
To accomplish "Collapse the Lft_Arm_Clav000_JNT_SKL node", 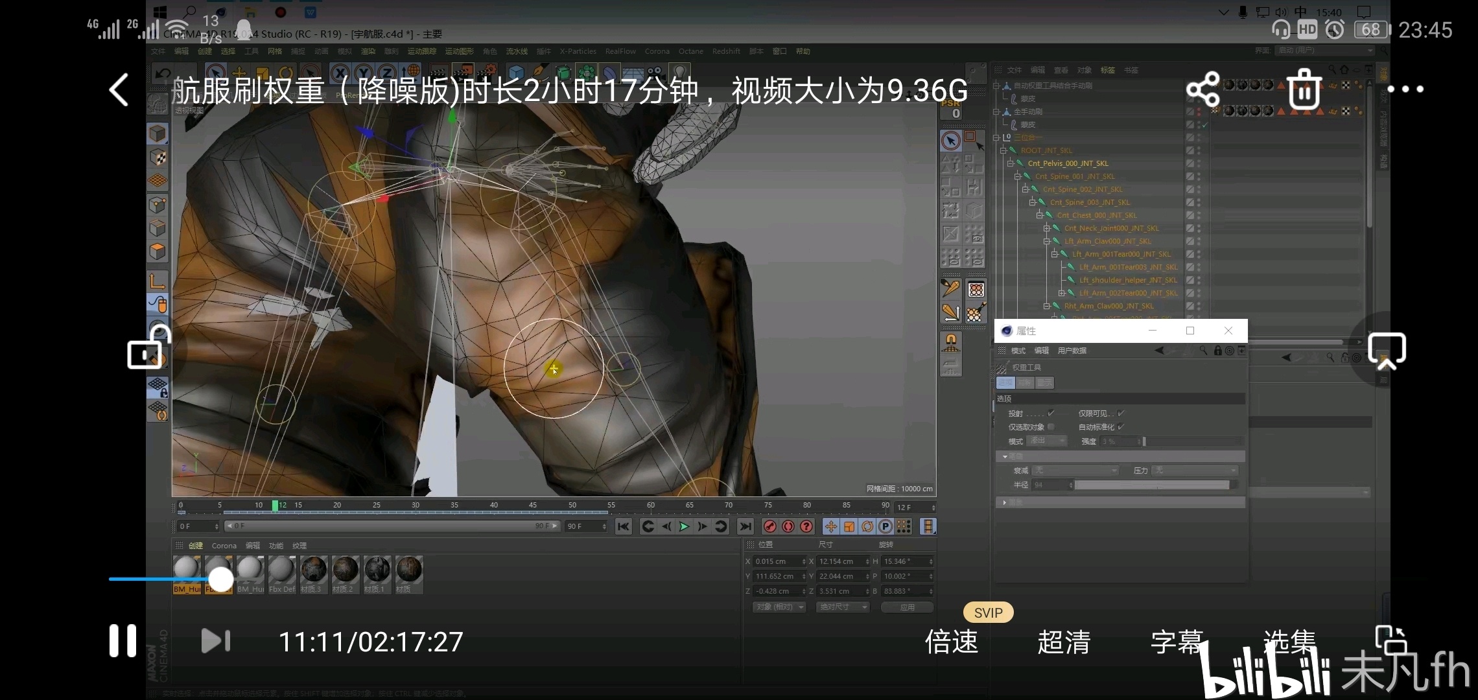I will click(1046, 241).
